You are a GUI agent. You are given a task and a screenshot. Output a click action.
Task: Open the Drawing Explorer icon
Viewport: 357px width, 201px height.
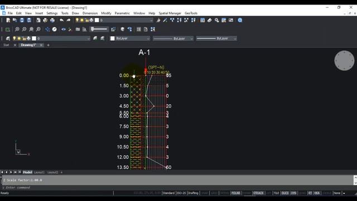202,20
